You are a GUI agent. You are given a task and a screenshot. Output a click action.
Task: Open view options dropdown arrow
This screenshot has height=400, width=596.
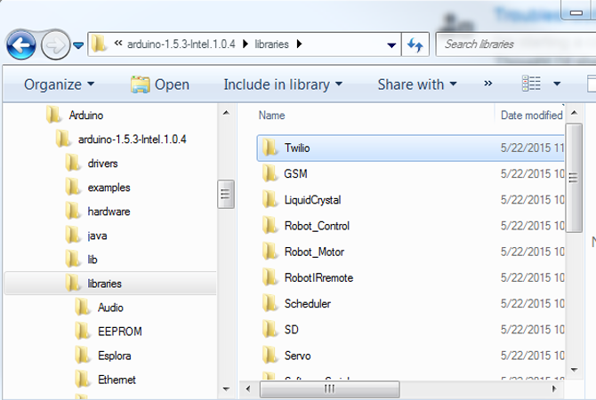(557, 84)
